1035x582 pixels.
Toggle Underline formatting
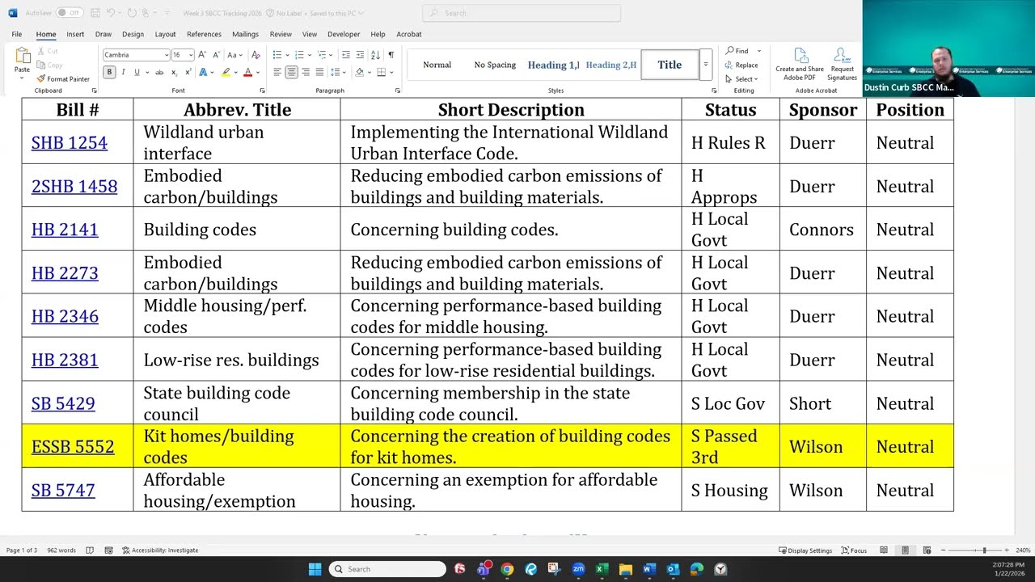tap(137, 73)
